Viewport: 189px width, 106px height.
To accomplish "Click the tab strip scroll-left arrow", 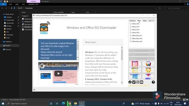I will (x=152, y=21).
